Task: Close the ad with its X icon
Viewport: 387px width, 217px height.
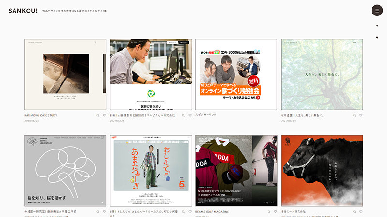Action: (259, 51)
